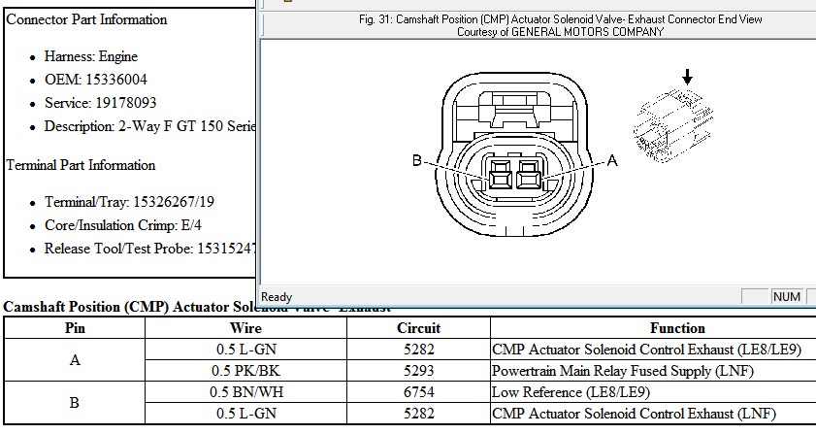Click the Connector Part Information heading

tap(86, 19)
